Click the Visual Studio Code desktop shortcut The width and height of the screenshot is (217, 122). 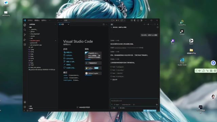coord(182,62)
